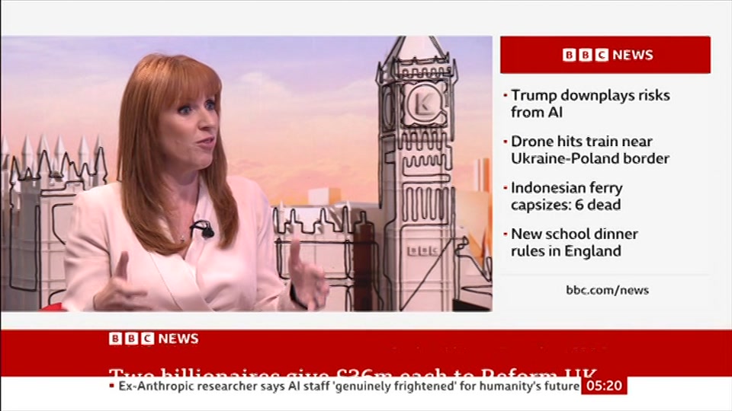The height and width of the screenshot is (411, 732).
Task: Click the 05:20 clock in ticker
Action: tap(604, 386)
